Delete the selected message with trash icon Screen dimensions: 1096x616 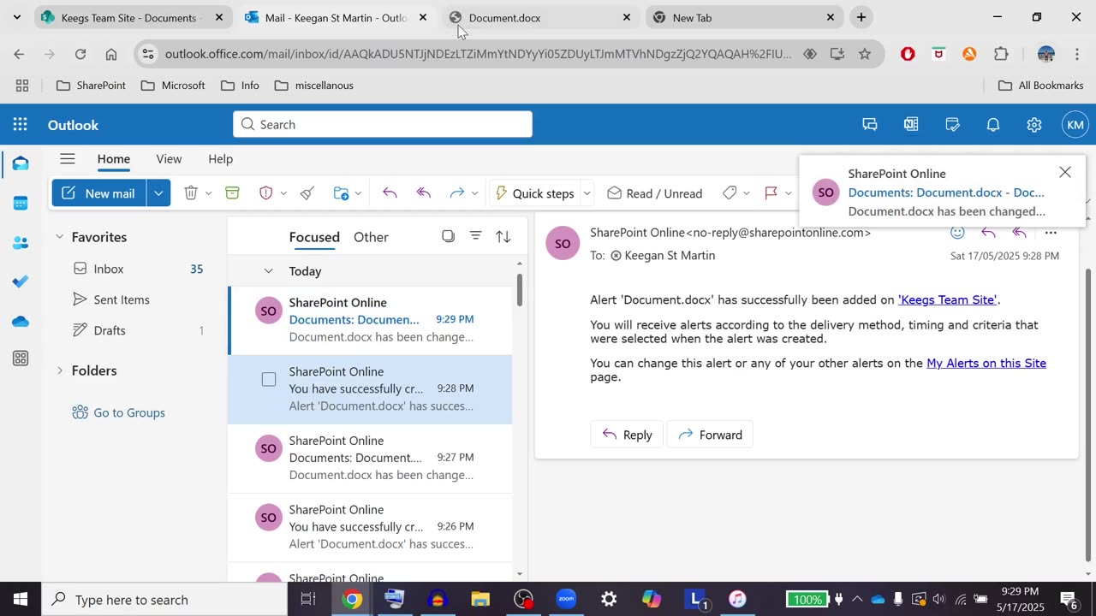pos(191,193)
